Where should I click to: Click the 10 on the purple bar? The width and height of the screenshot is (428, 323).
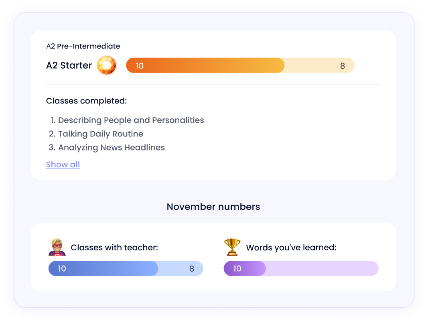(237, 269)
